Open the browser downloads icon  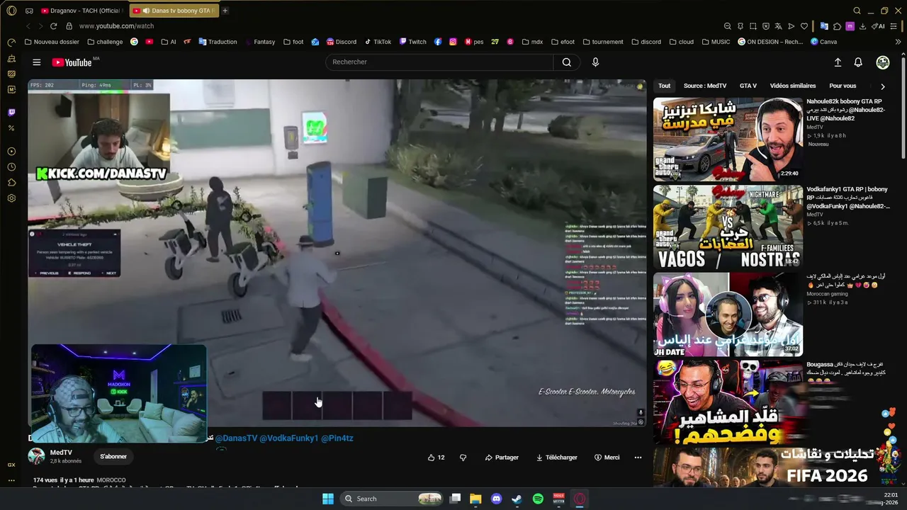(x=864, y=26)
